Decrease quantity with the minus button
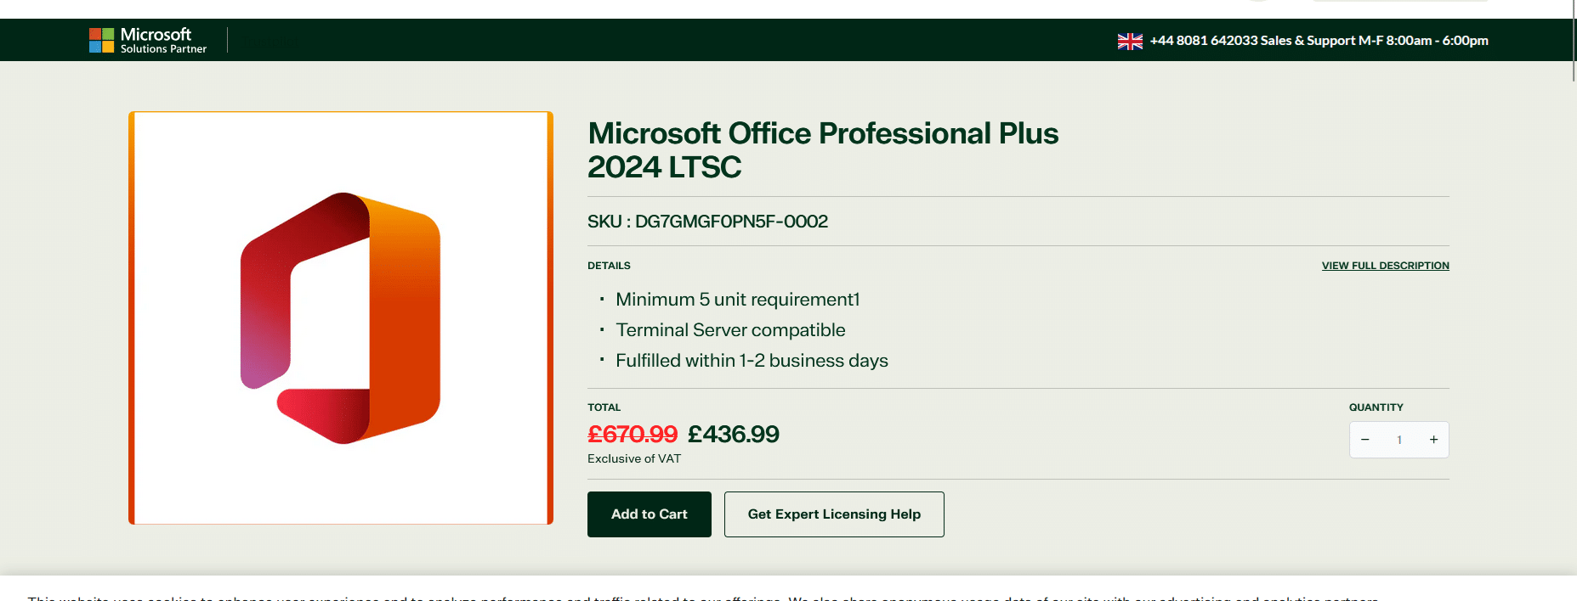1577x601 pixels. [x=1365, y=440]
